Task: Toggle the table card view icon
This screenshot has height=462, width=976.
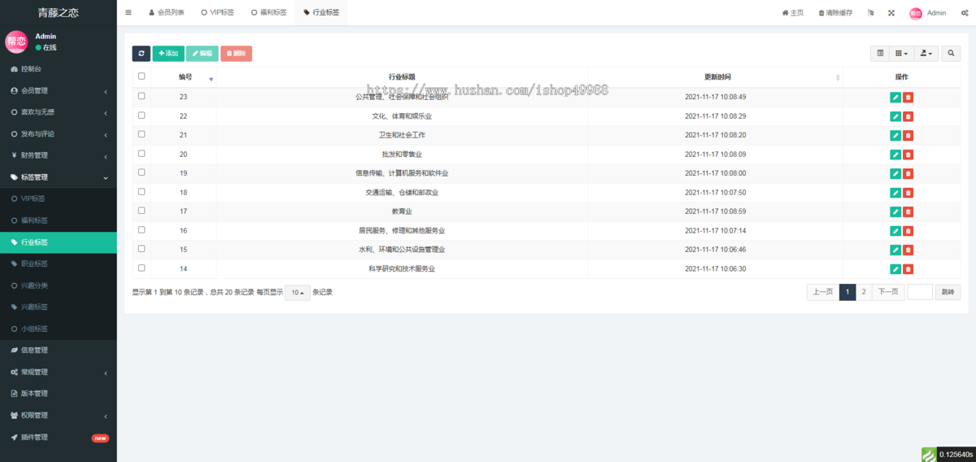Action: coord(880,54)
